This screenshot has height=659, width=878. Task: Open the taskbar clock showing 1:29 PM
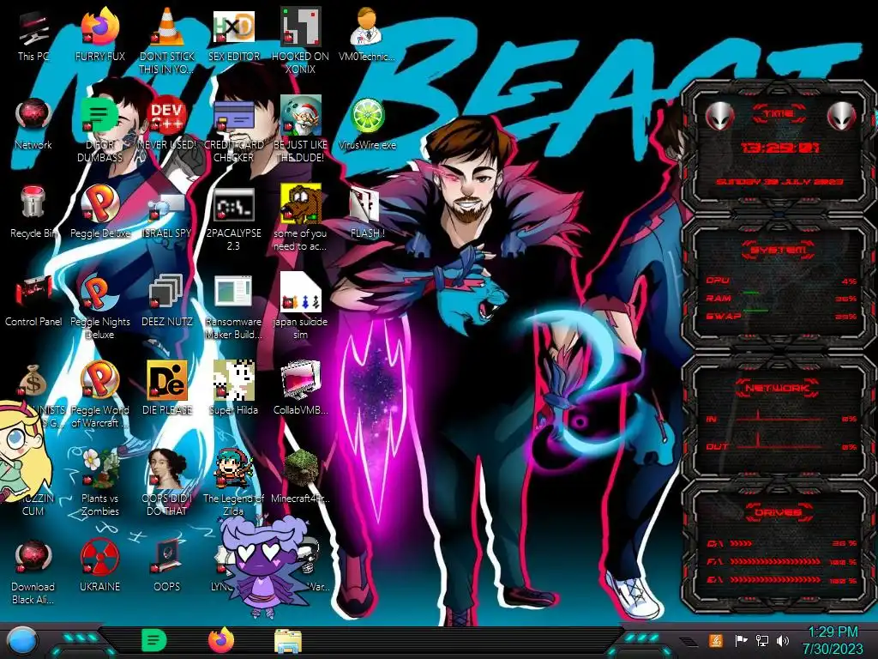833,640
